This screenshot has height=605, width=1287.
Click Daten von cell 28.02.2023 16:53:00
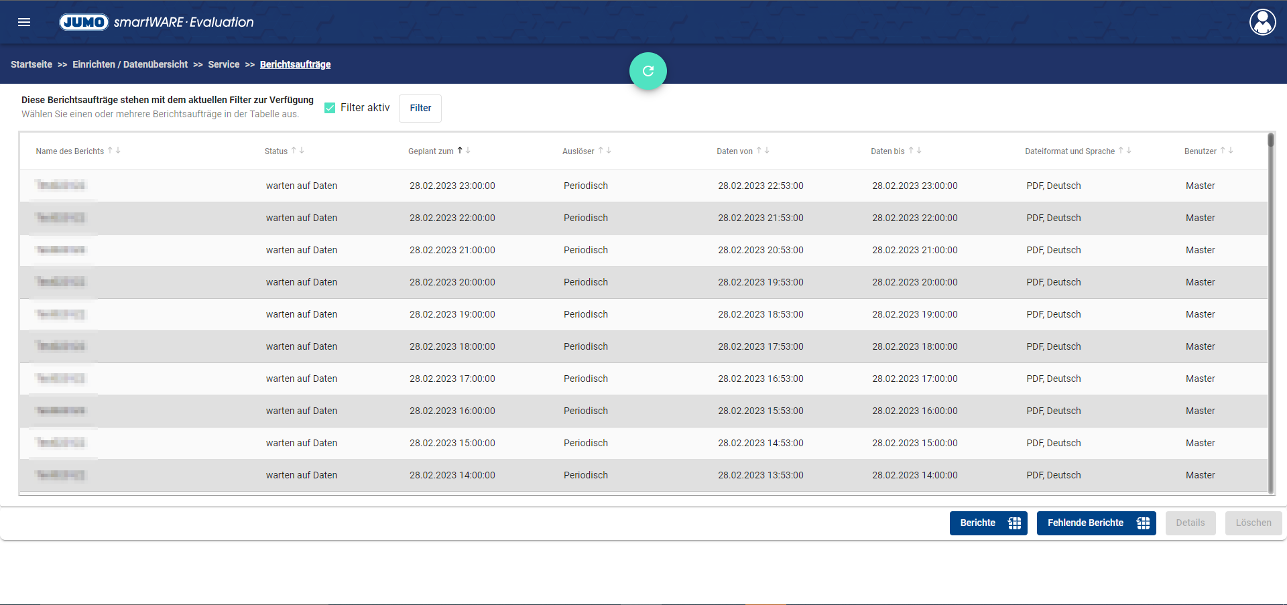[x=761, y=379]
